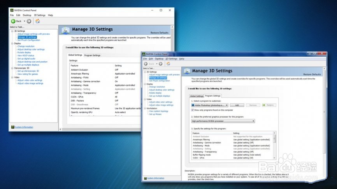337x189 pixels.
Task: Click System Information icon in left window
Action: point(13,127)
